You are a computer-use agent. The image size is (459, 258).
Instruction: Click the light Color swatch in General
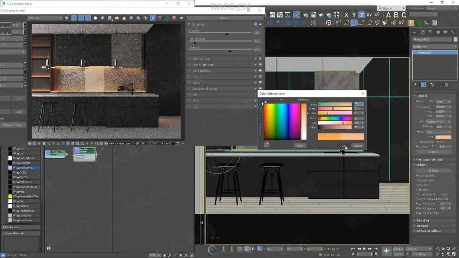pyautogui.click(x=443, y=137)
